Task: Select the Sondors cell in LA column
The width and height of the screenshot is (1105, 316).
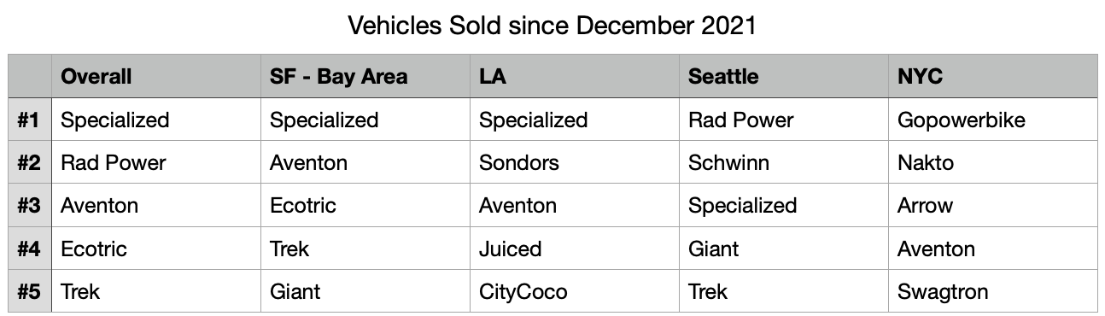Action: pos(575,162)
